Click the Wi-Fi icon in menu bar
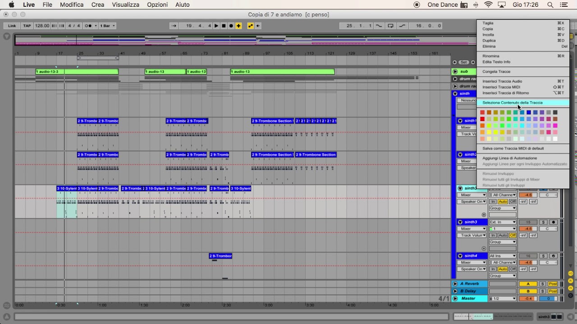Viewport: 577px width, 324px height. pos(489,4)
